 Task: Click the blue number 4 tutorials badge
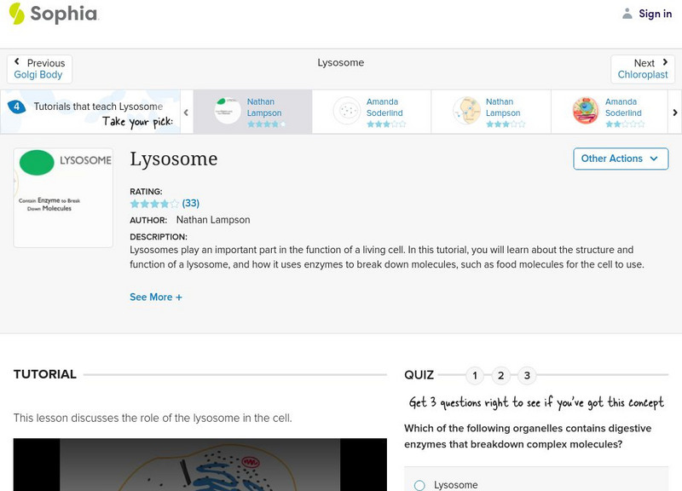(x=16, y=107)
